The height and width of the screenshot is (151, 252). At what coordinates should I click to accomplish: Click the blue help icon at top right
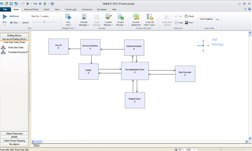249,9
